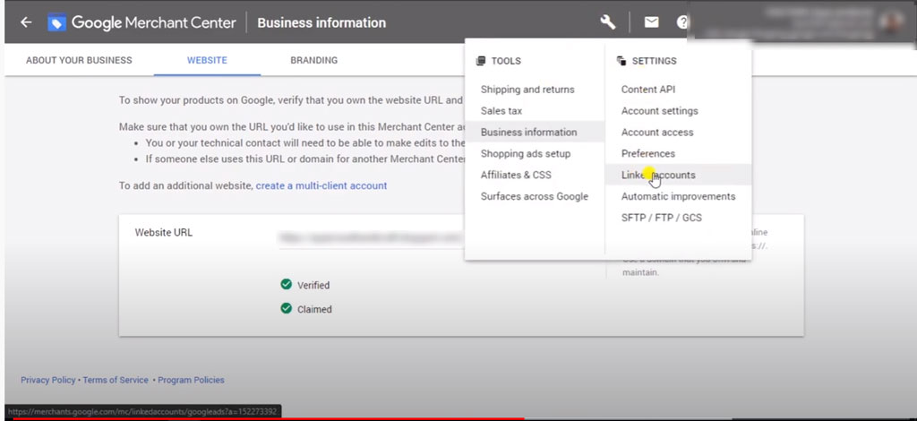Open Shopping ads setup
This screenshot has height=421, width=917.
[x=525, y=153]
